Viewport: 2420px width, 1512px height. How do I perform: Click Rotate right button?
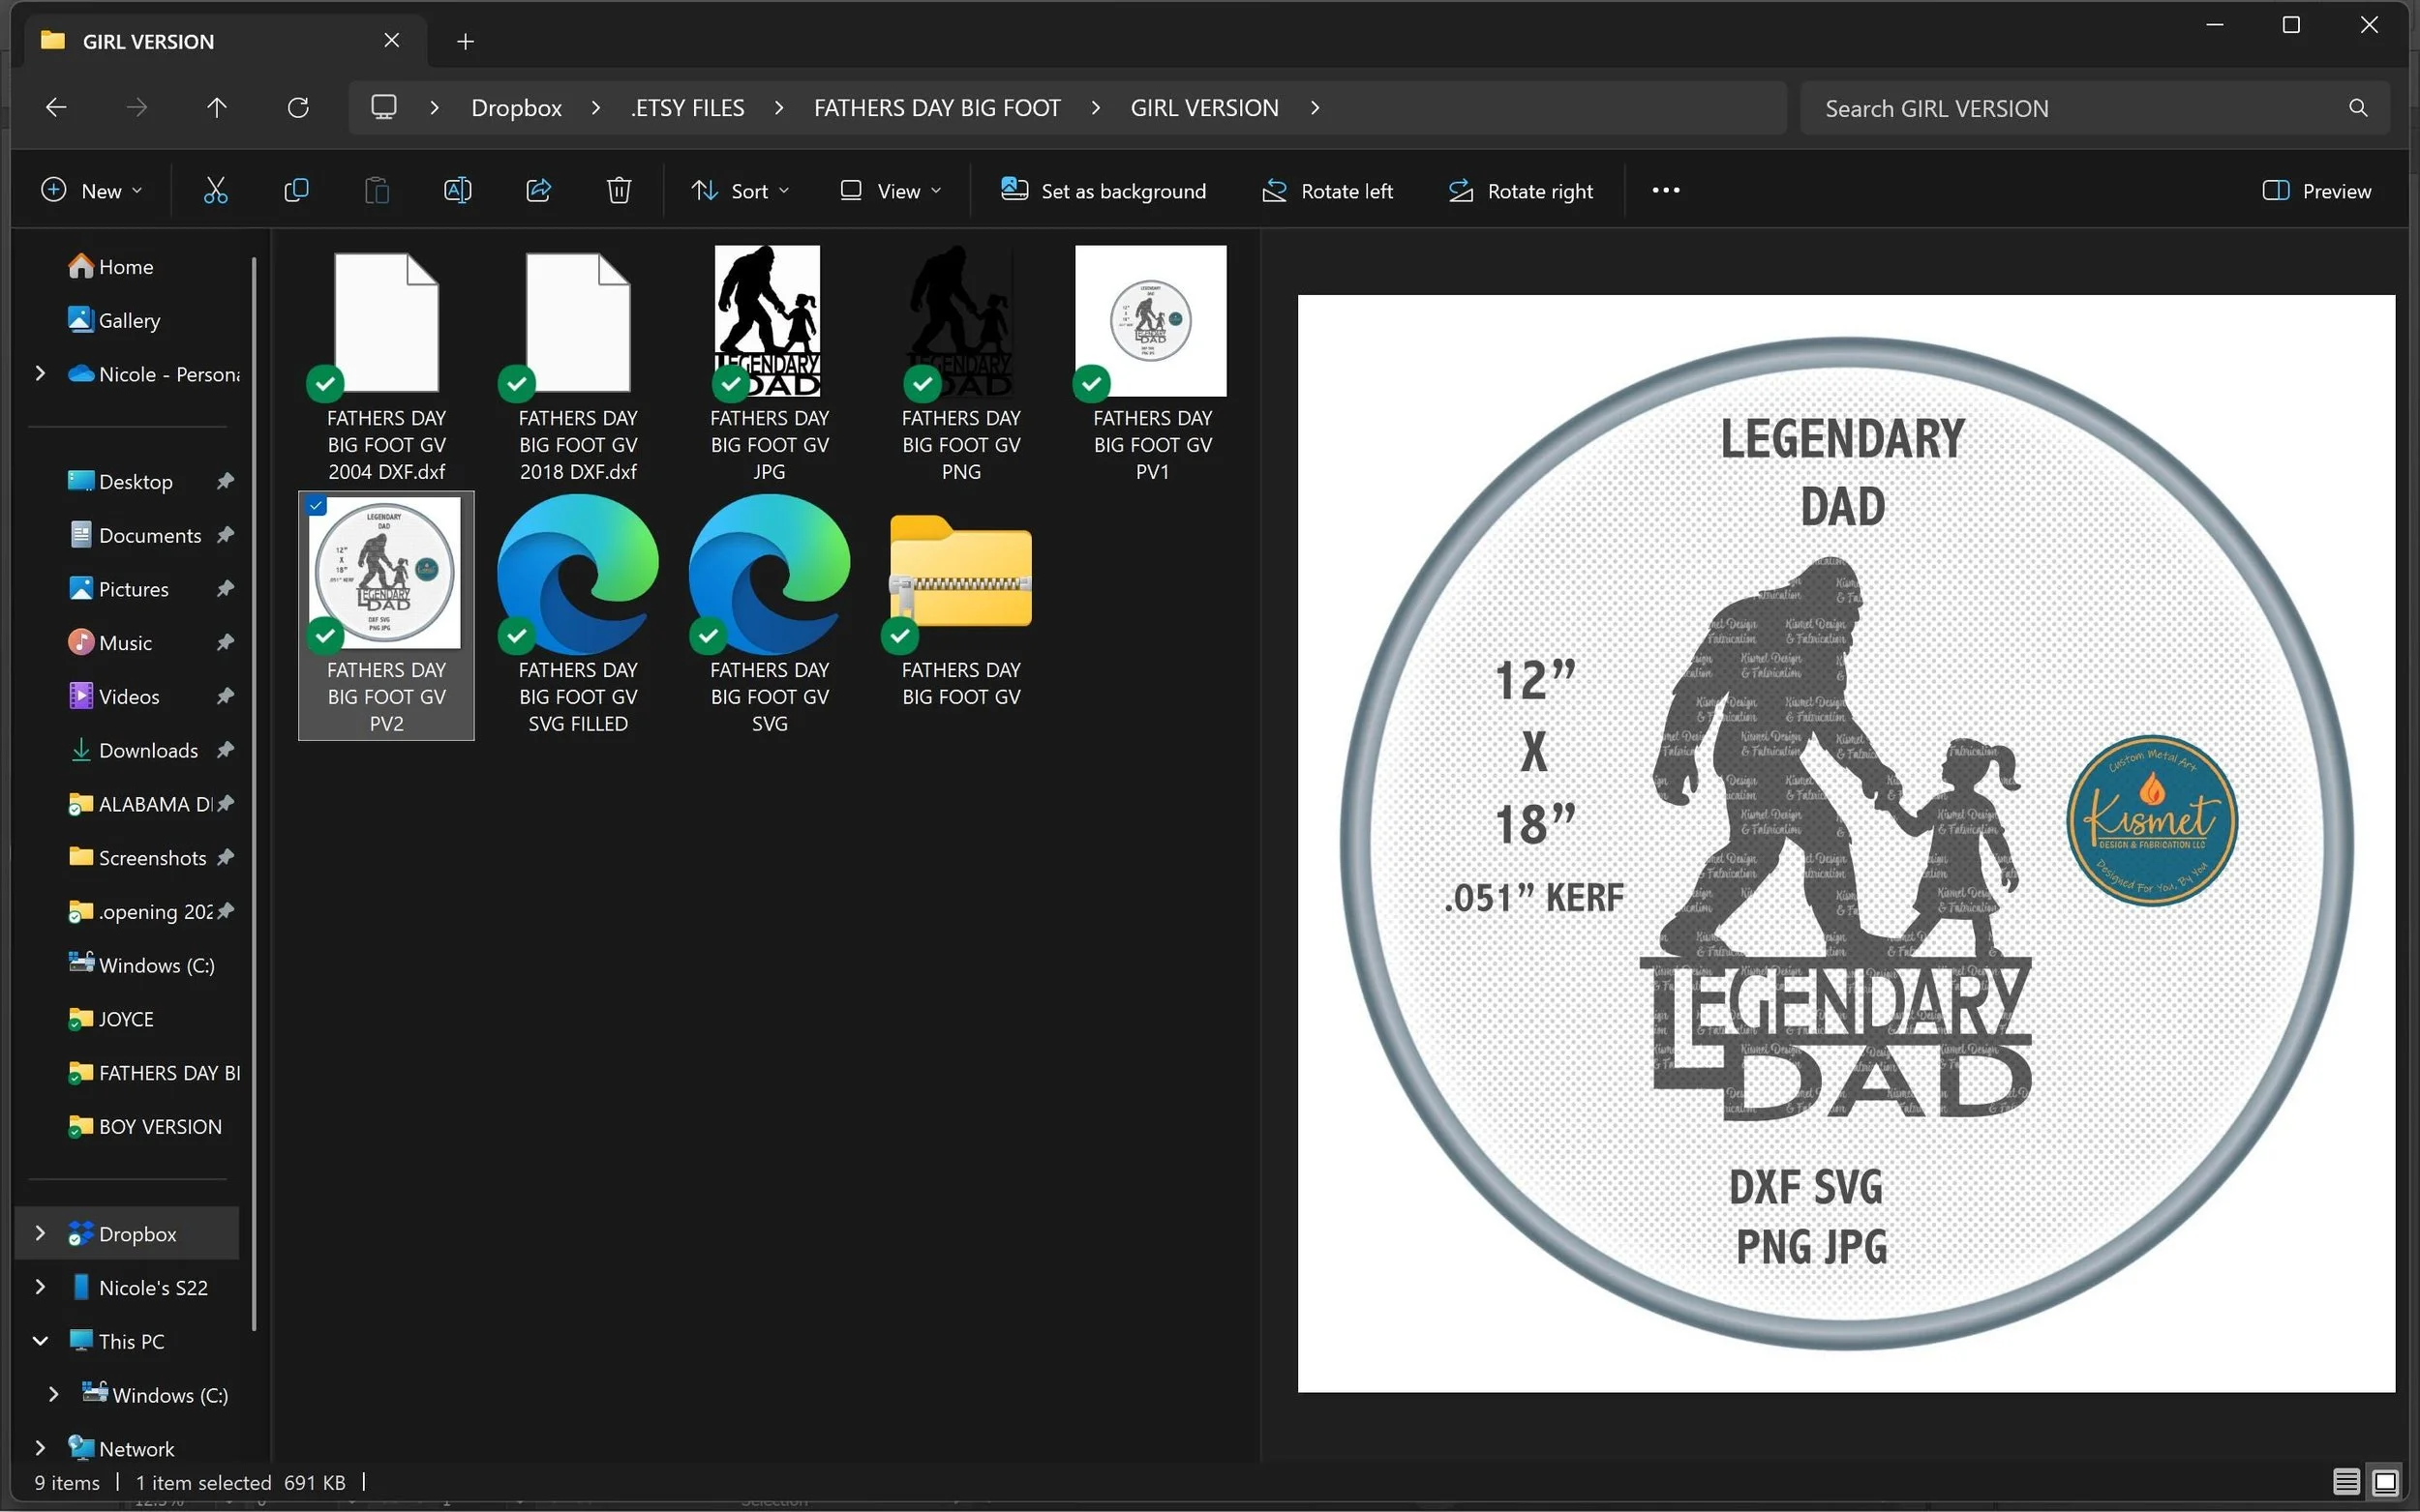pos(1521,190)
